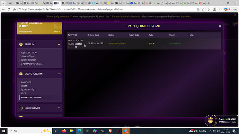
Task: Show hidden system tray icons
Action: (x=211, y=131)
